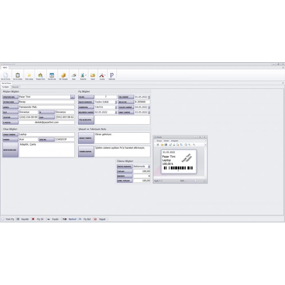Open the MENU ribbon tab
Image resolution: width=285 pixels, height=285 pixels.
(x=5, y=68)
